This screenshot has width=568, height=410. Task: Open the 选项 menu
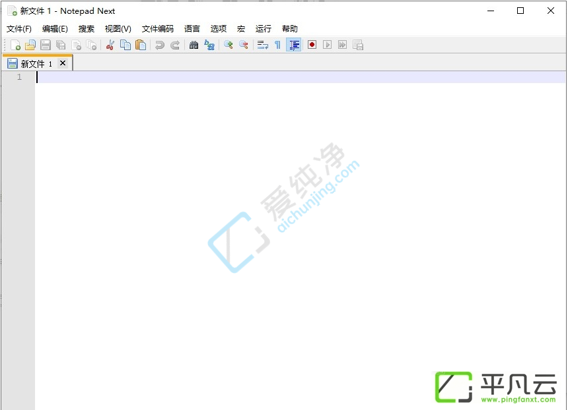pyautogui.click(x=219, y=28)
